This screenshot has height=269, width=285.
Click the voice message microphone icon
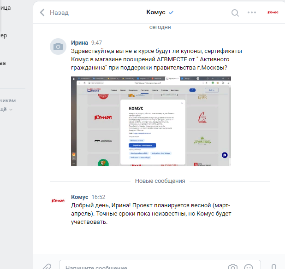274,266
